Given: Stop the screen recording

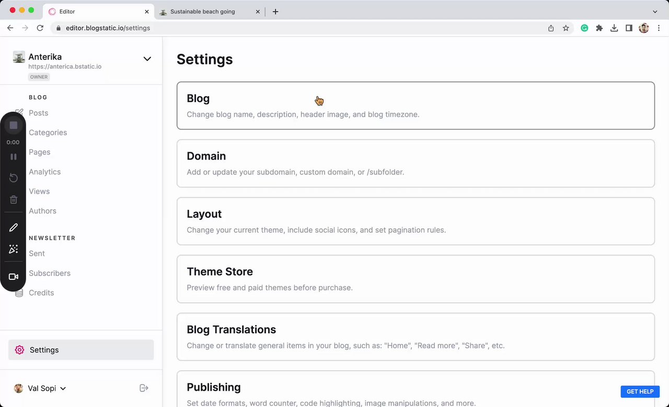Looking at the screenshot, I should click(x=14, y=126).
